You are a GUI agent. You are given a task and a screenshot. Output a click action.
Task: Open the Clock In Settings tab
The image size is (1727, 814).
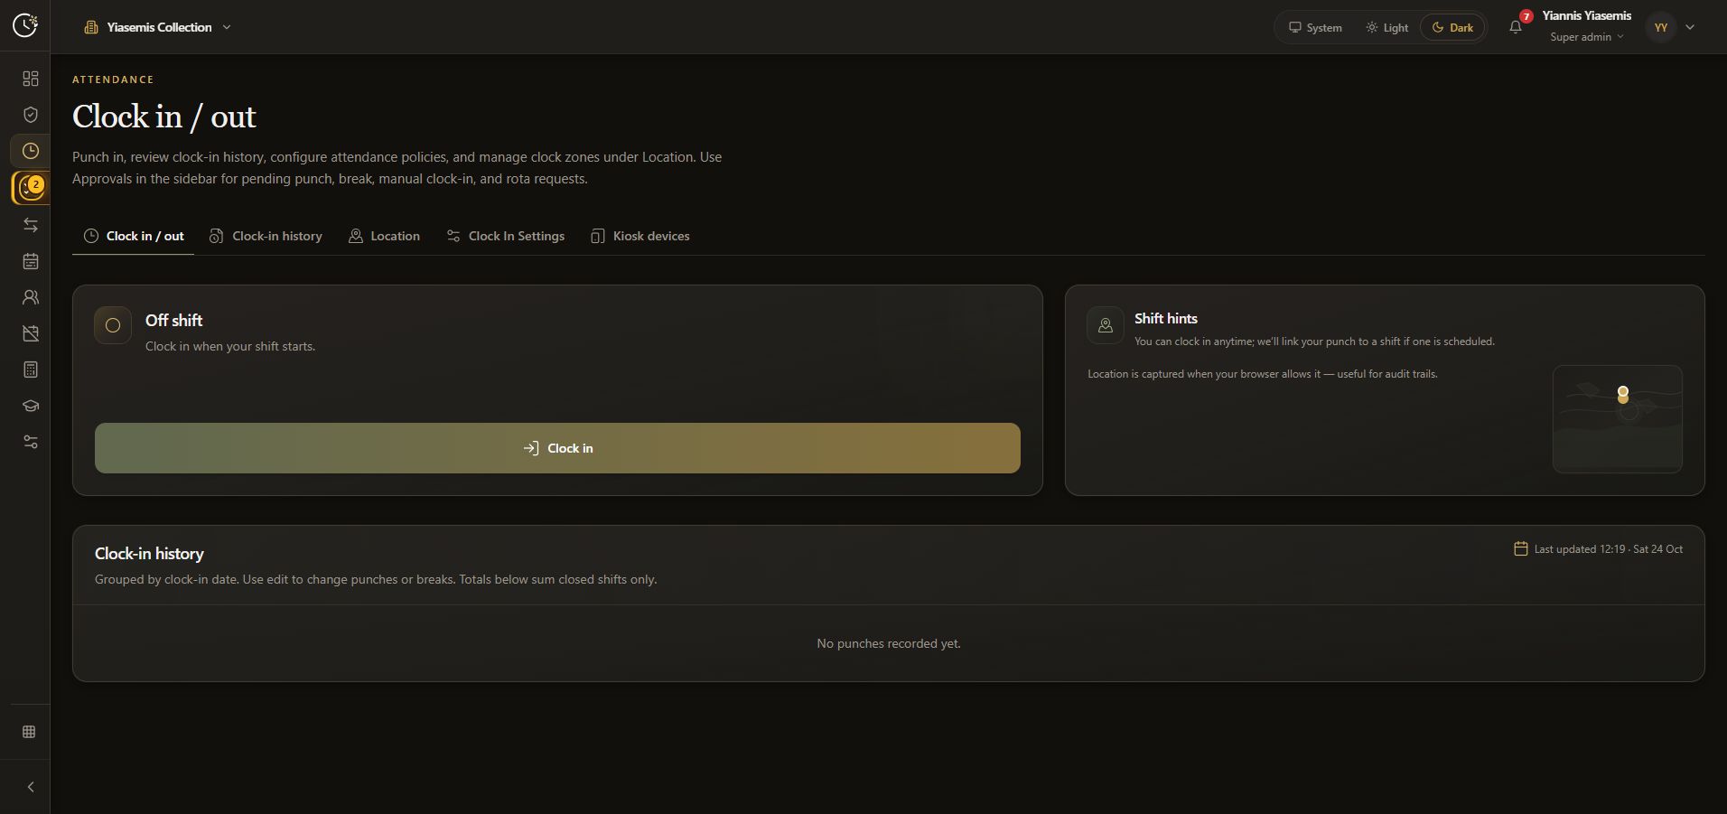[x=505, y=236]
